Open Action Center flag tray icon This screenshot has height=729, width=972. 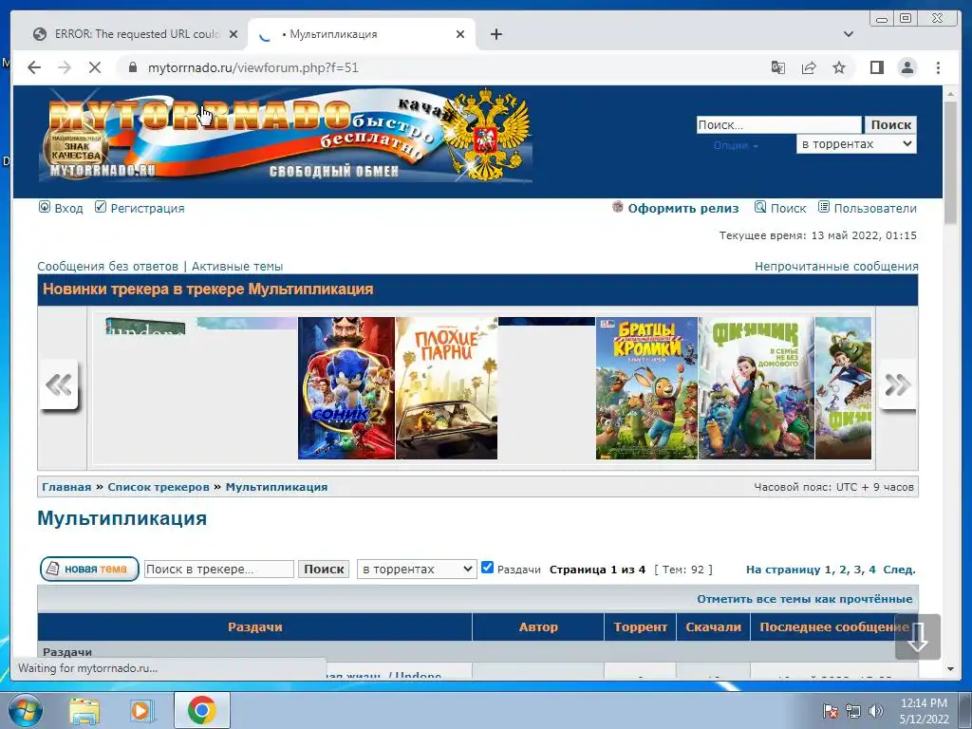(830, 711)
